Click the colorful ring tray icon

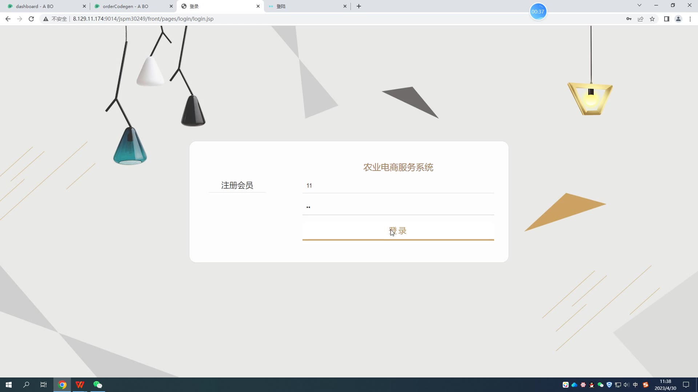tap(566, 385)
